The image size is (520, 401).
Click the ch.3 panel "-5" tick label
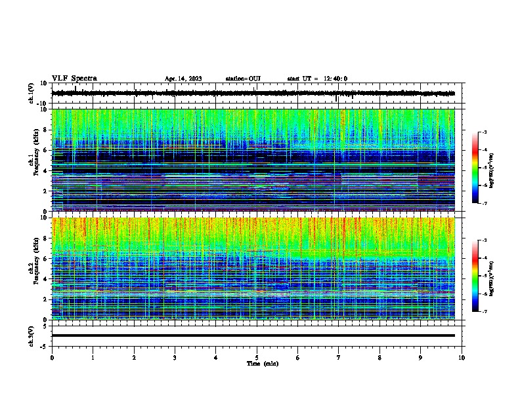[44, 347]
